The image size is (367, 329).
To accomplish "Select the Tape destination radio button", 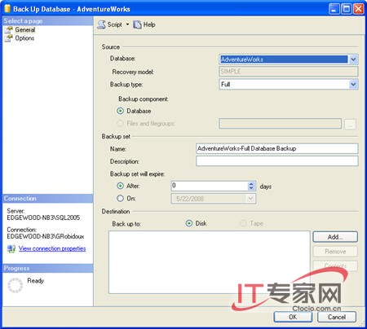I will coord(243,223).
